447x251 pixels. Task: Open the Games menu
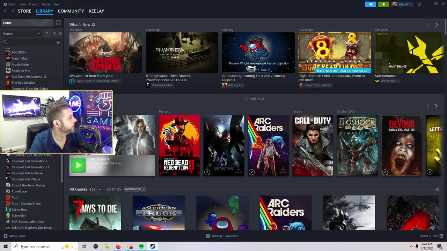(x=46, y=4)
